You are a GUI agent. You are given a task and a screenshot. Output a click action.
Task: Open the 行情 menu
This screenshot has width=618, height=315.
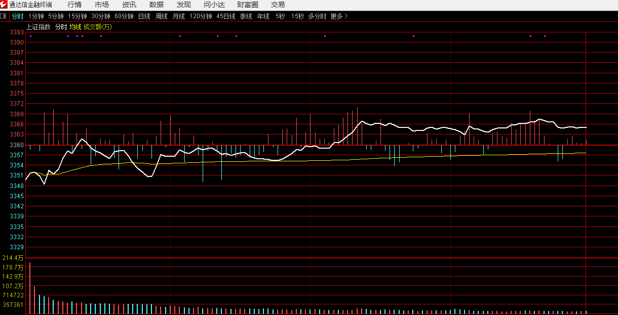click(x=74, y=5)
